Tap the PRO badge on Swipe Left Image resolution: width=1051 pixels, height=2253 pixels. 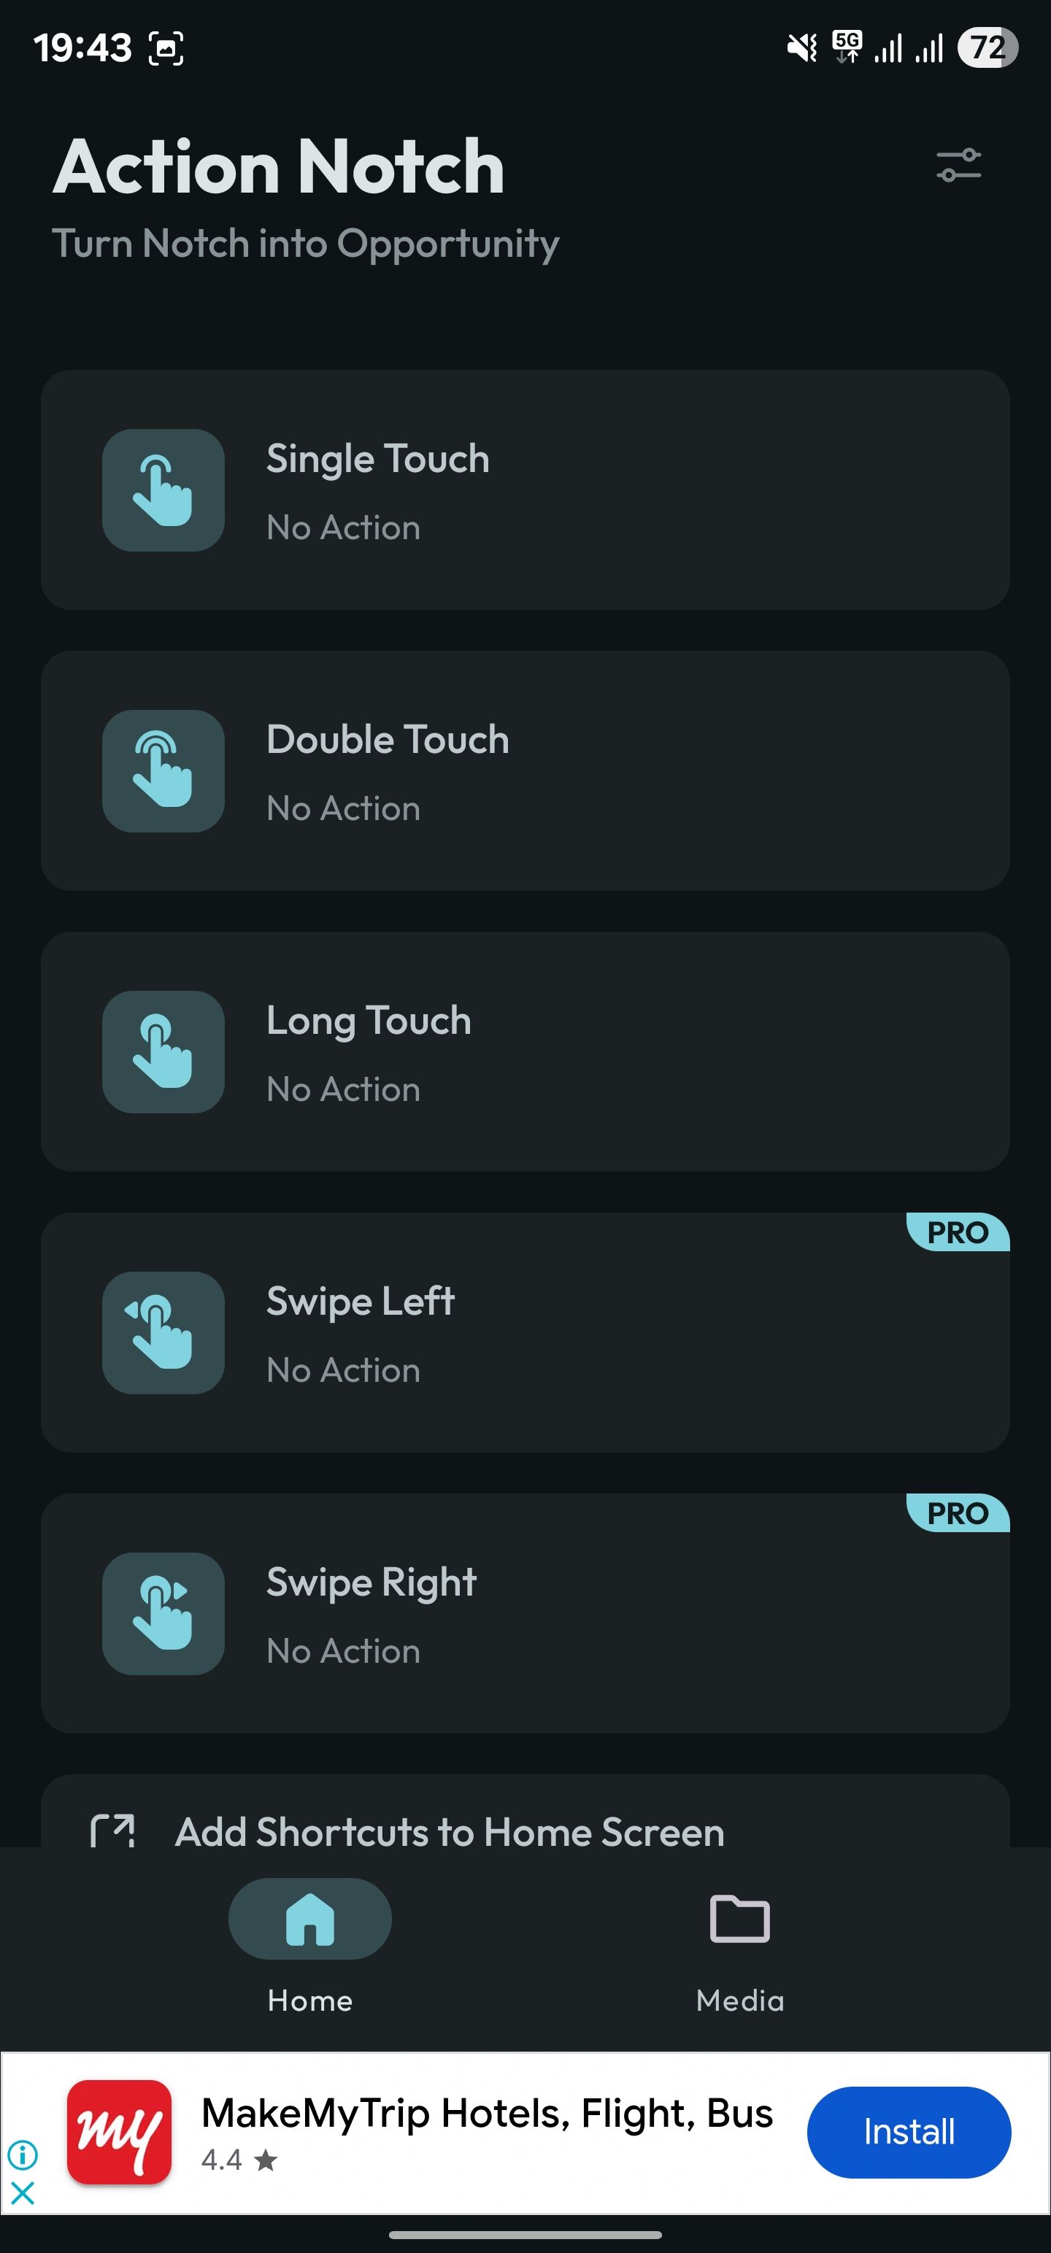(958, 1232)
